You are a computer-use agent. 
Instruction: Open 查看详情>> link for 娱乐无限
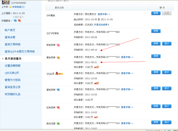tap(127, 123)
